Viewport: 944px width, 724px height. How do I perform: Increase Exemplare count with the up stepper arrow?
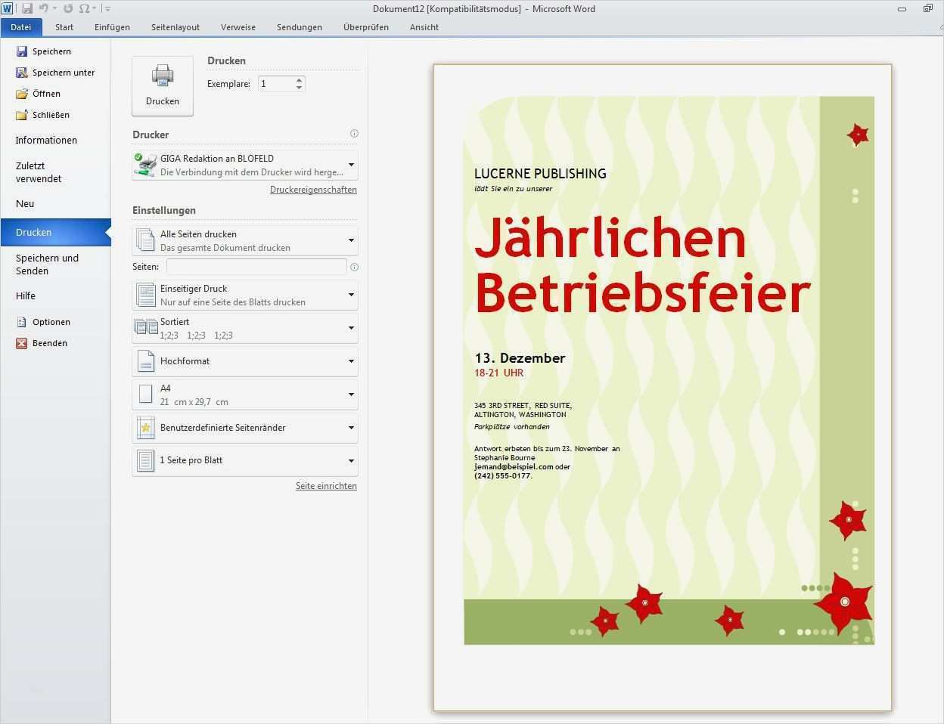coord(299,79)
